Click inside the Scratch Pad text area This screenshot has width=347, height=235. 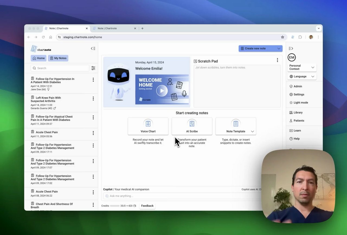pos(237,86)
